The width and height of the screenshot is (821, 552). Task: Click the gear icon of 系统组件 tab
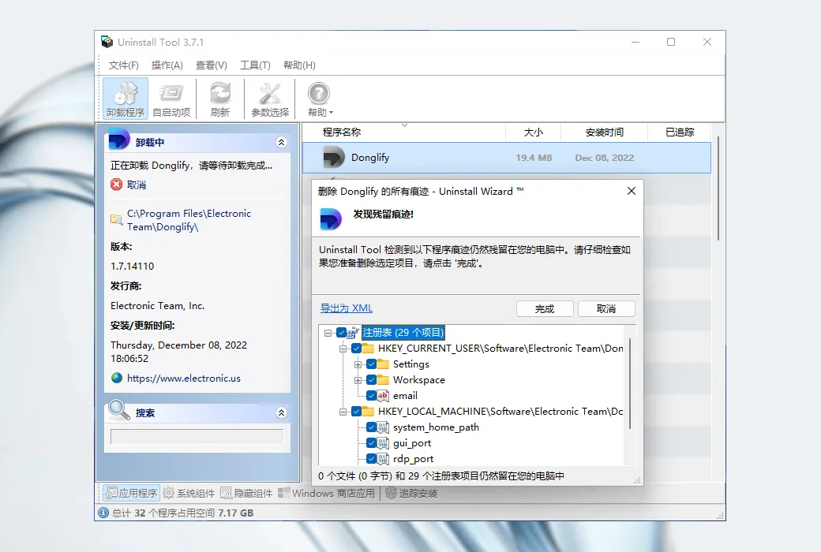168,493
